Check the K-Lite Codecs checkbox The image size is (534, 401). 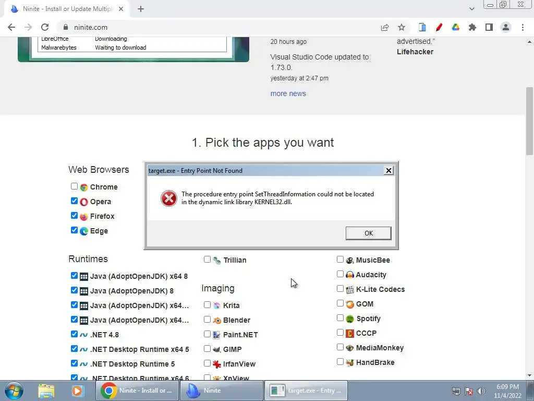340,289
